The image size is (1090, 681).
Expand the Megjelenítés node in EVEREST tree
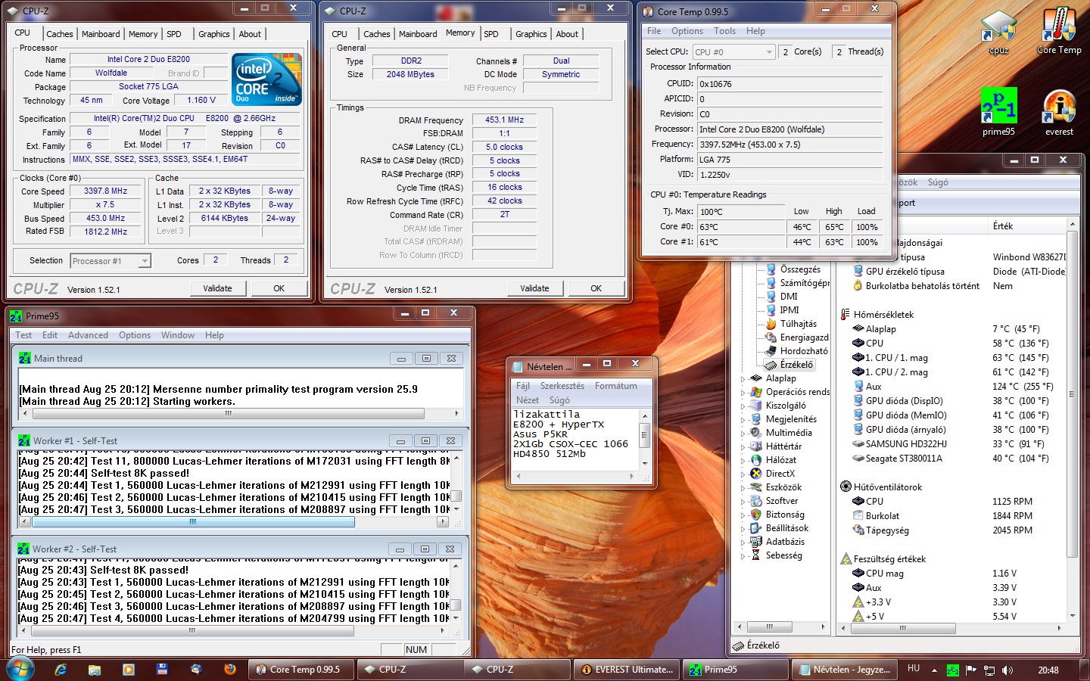(743, 419)
